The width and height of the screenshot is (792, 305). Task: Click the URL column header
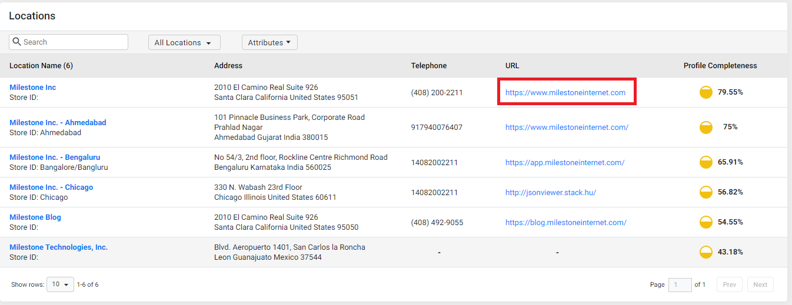tap(513, 66)
